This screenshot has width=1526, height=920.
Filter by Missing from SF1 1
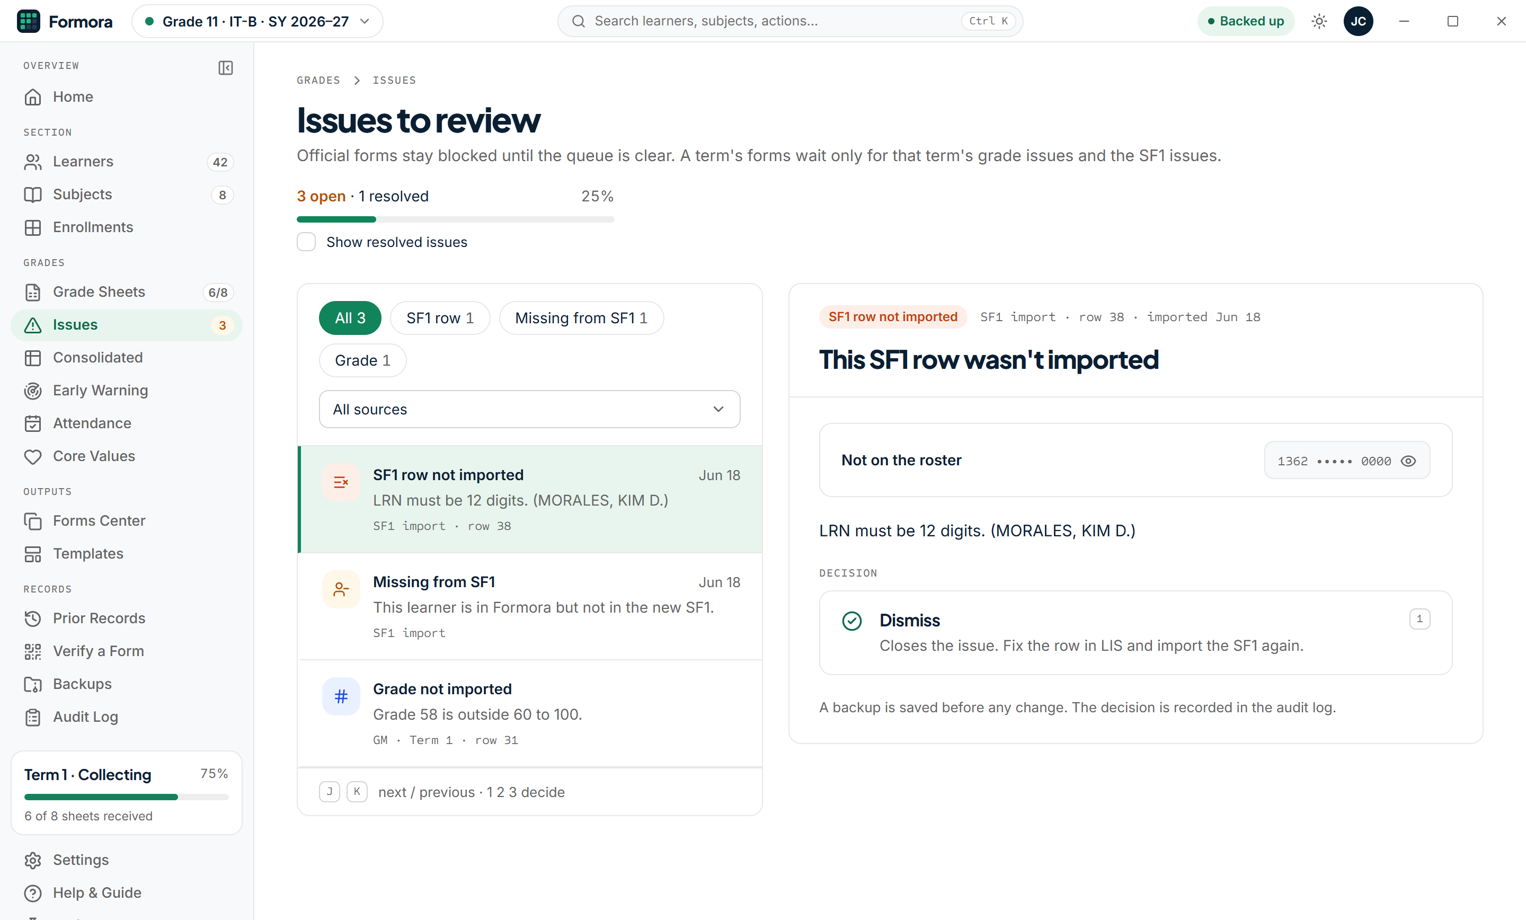tap(581, 318)
